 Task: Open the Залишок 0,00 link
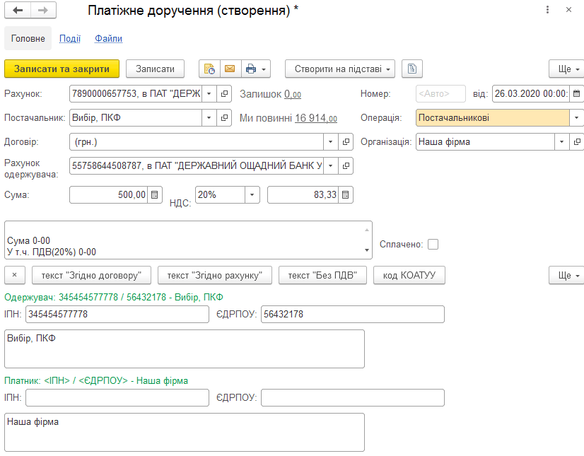point(293,94)
